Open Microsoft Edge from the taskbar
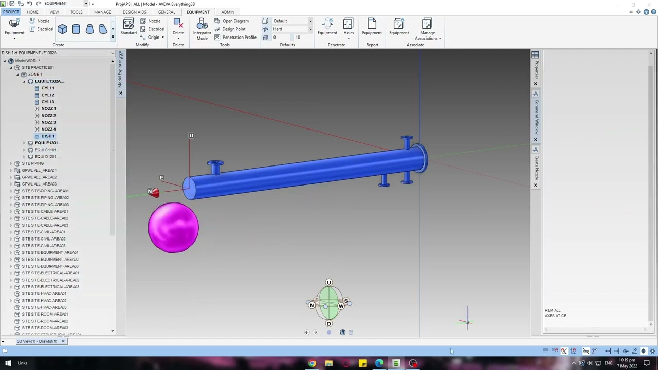 click(x=379, y=363)
